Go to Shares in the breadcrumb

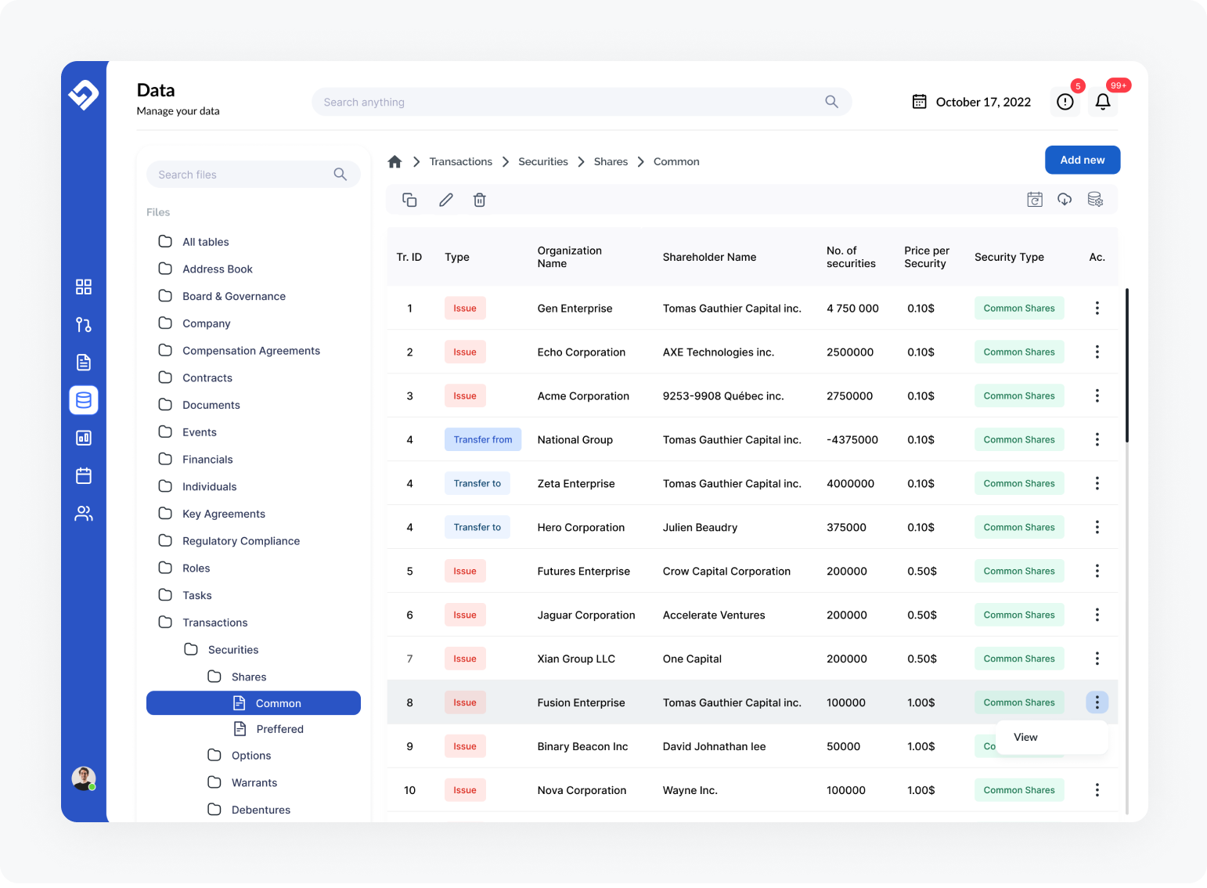coord(611,161)
